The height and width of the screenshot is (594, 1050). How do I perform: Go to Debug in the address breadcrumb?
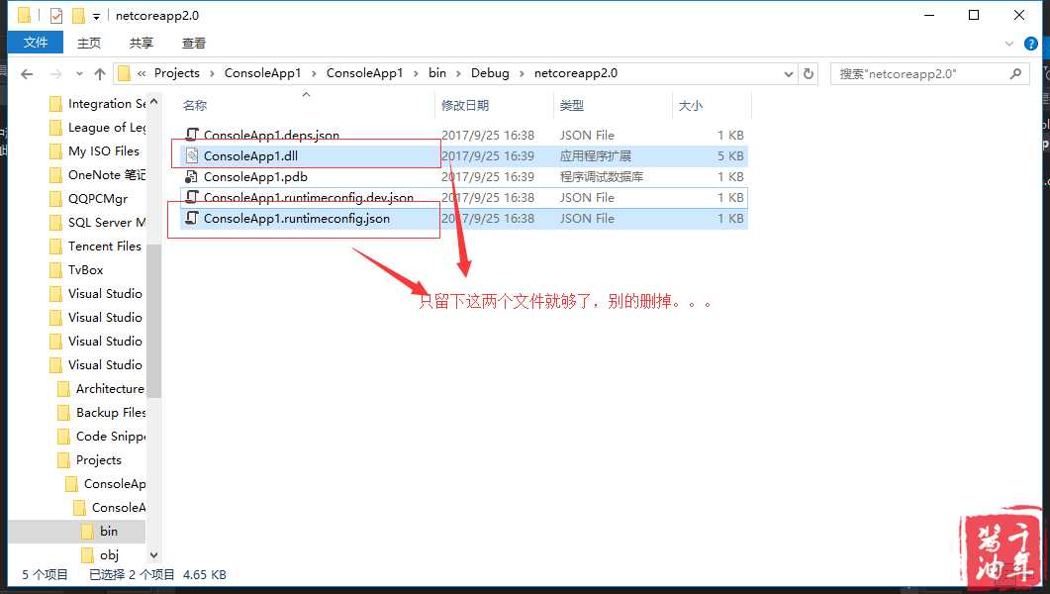(x=490, y=73)
